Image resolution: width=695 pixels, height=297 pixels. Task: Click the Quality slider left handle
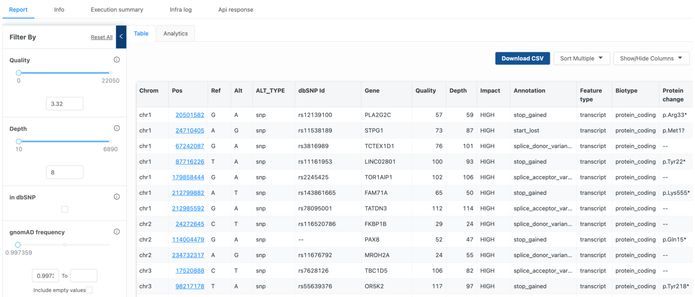tap(19, 73)
